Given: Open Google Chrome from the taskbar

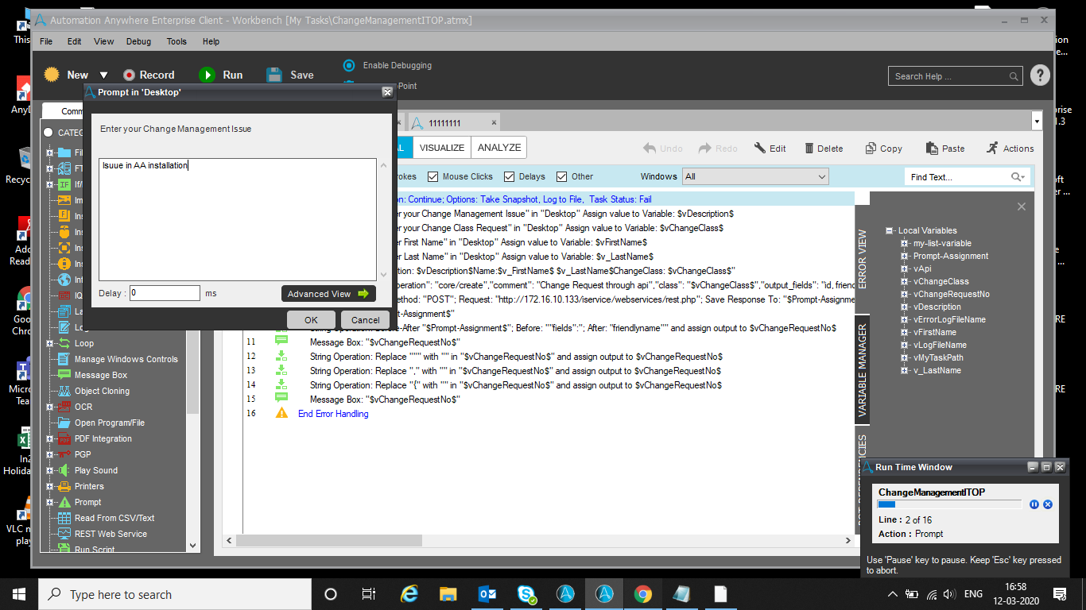Looking at the screenshot, I should (643, 594).
